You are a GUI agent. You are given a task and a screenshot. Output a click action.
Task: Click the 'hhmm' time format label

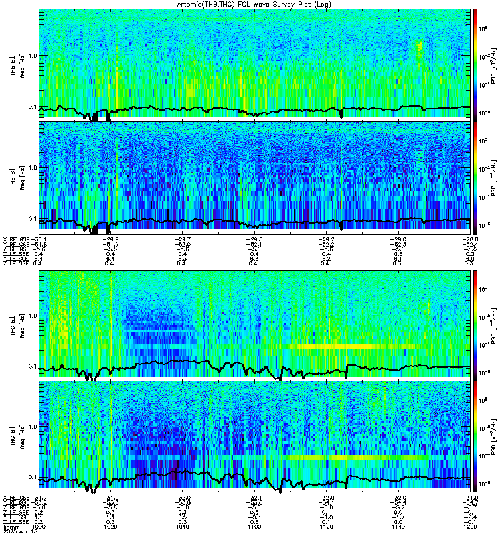11,527
